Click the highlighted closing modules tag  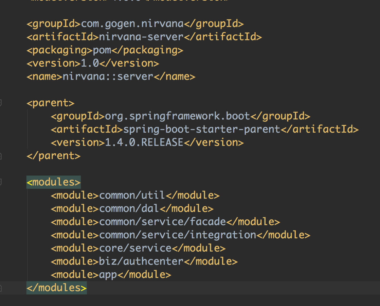pyautogui.click(x=56, y=288)
